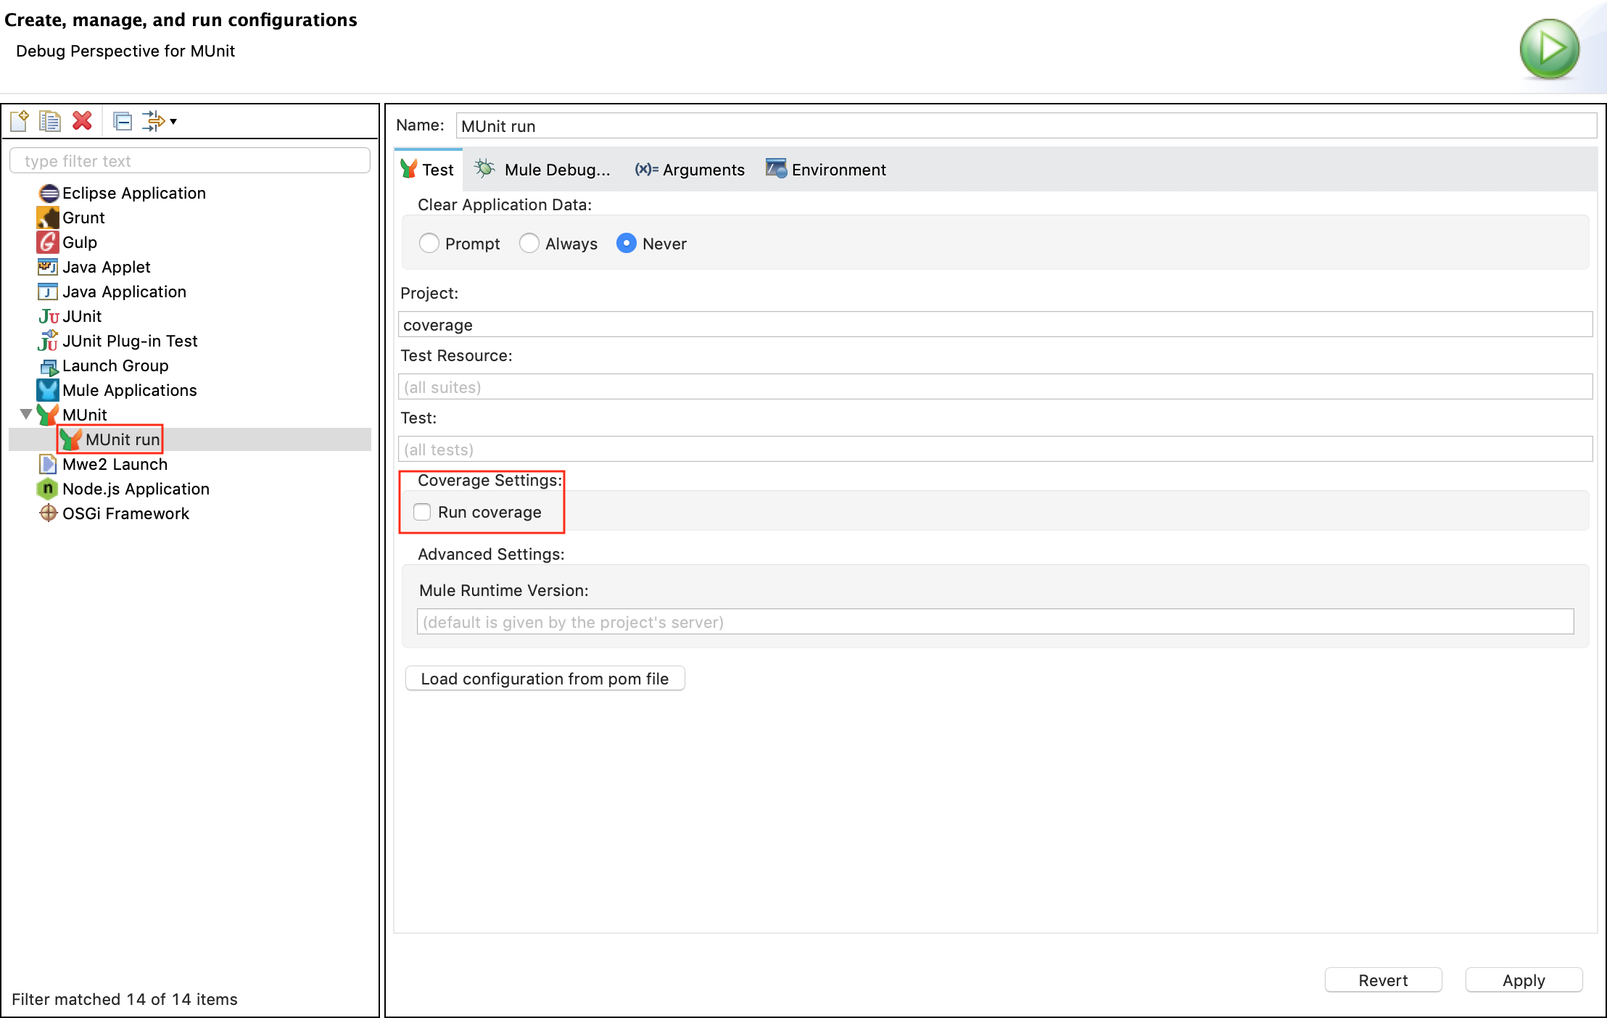Click the Collapse All toolbar icon
This screenshot has width=1607, height=1018.
(123, 121)
